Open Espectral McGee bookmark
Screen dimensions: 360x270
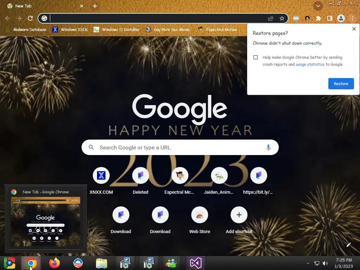pos(217,30)
